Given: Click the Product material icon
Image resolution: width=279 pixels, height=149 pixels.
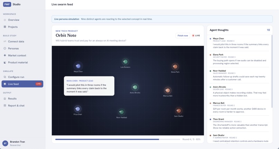Looking at the screenshot, I should (x=5, y=62).
